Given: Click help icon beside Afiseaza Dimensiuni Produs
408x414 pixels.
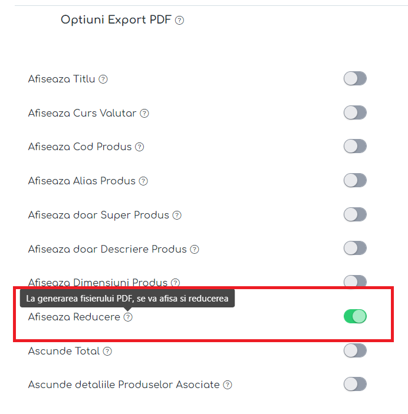Looking at the screenshot, I should pyautogui.click(x=176, y=283).
